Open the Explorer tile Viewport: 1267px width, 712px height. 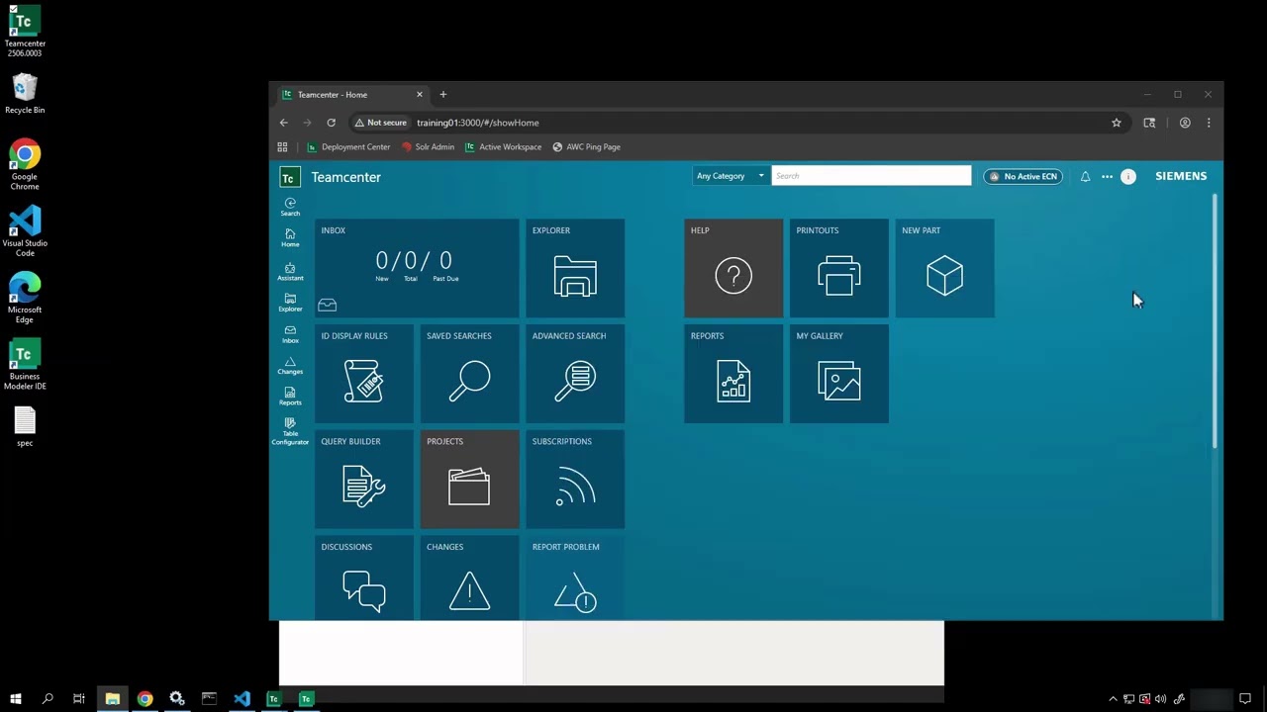(575, 268)
